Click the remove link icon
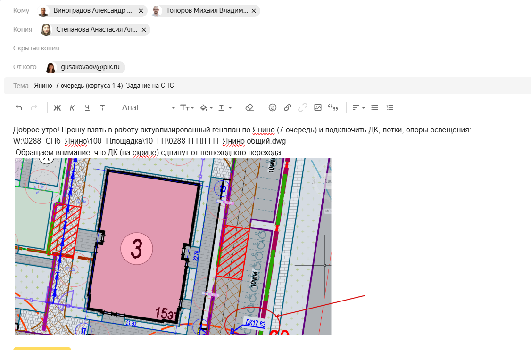This screenshot has width=531, height=350. tap(302, 107)
